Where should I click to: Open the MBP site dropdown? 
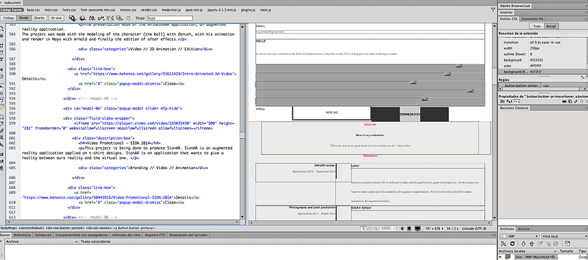click(520, 236)
